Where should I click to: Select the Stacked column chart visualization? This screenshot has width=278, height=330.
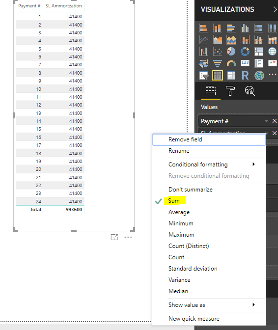217,28
